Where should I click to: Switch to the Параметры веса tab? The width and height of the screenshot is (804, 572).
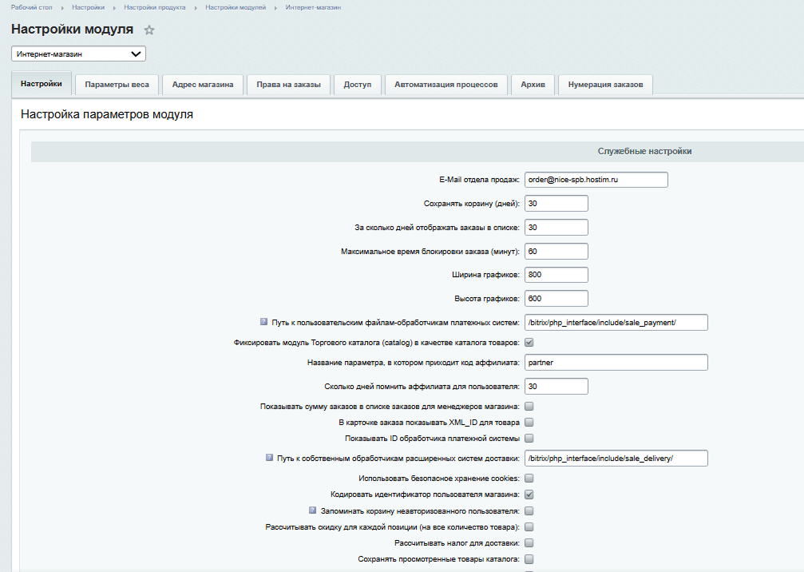117,85
